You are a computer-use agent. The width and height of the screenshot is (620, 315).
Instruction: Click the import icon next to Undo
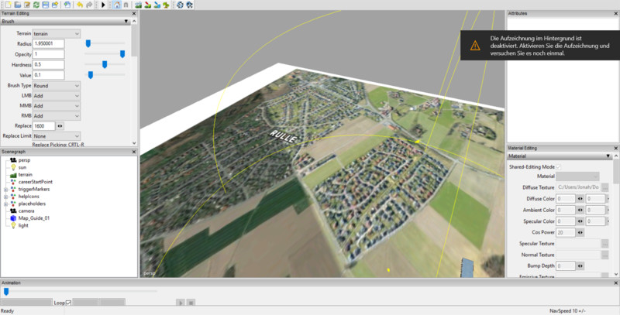click(67, 5)
